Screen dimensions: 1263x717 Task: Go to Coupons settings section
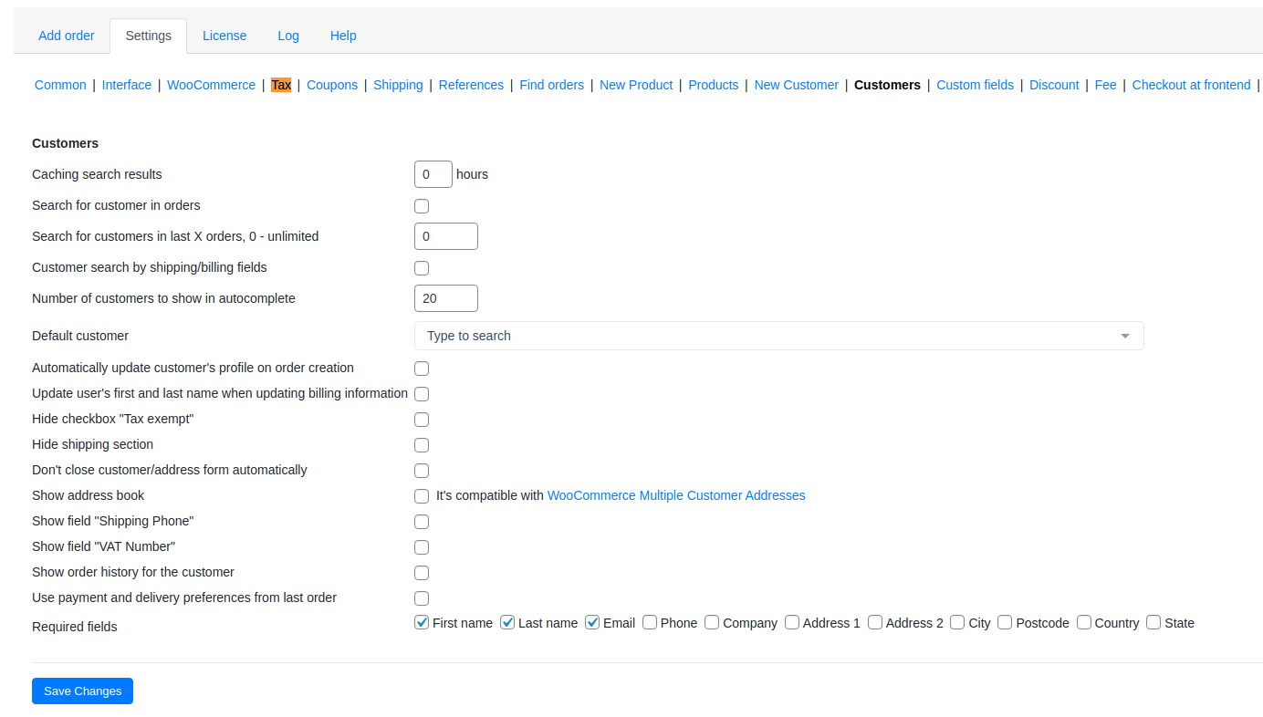(332, 85)
